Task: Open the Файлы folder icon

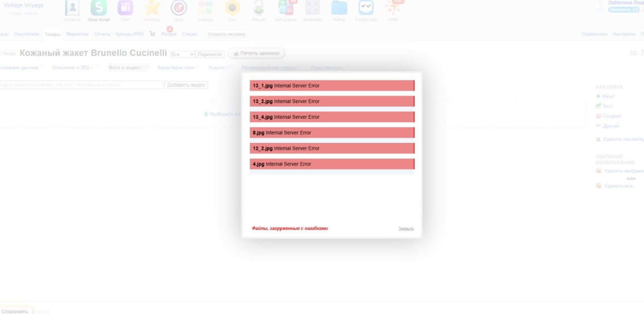Action: pos(339,8)
